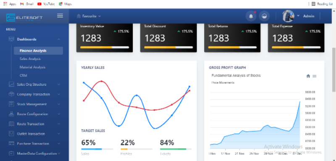Click the Admin profile avatar
Image resolution: width=336 pixels, height=161 pixels.
(x=288, y=16)
